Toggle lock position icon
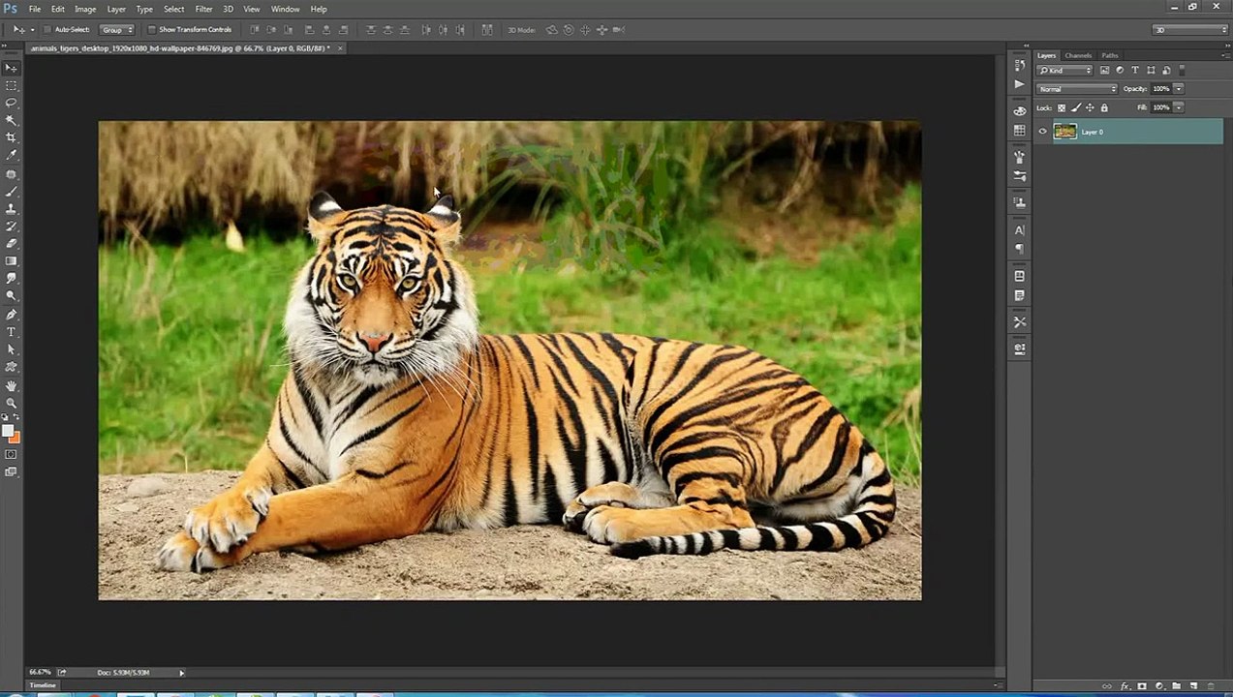Image resolution: width=1233 pixels, height=697 pixels. pos(1090,107)
